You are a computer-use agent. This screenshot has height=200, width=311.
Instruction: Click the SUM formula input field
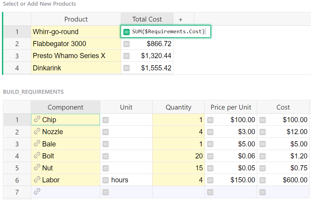coord(168,32)
